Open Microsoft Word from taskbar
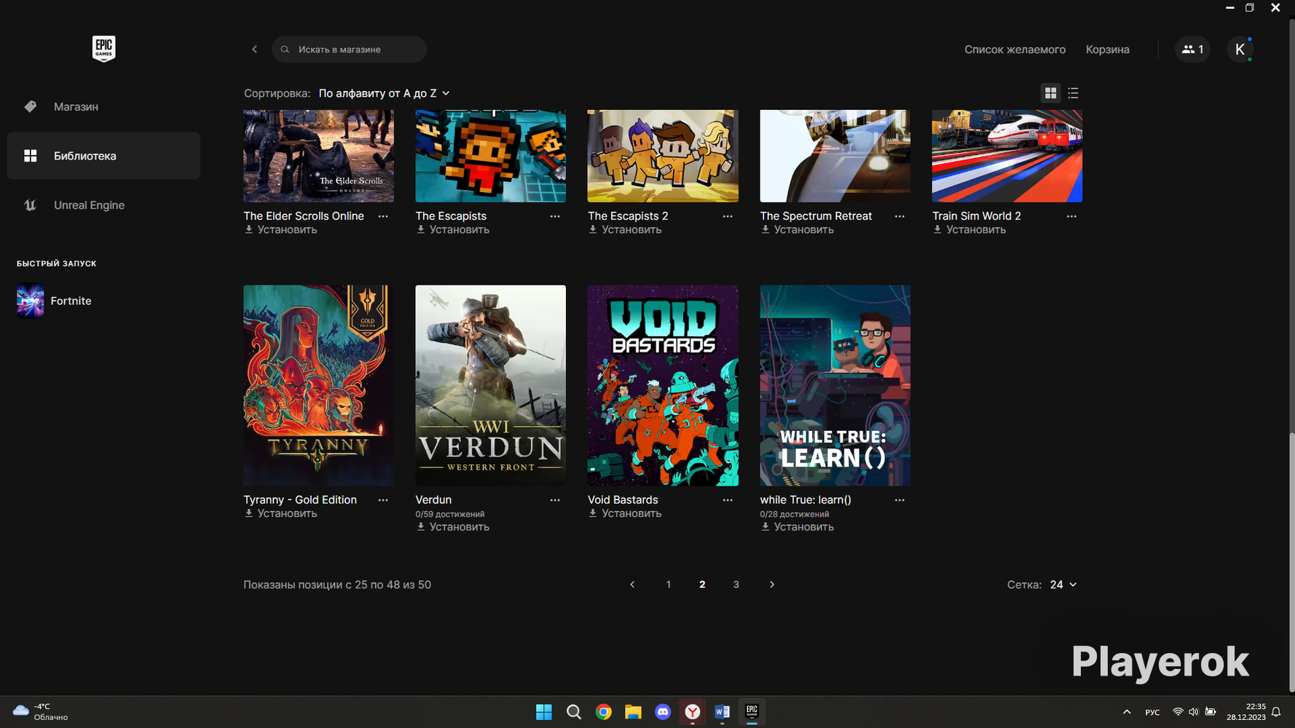This screenshot has height=728, width=1295. coord(723,712)
